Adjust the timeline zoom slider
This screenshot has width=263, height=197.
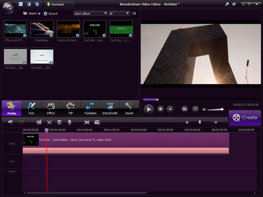(200, 122)
